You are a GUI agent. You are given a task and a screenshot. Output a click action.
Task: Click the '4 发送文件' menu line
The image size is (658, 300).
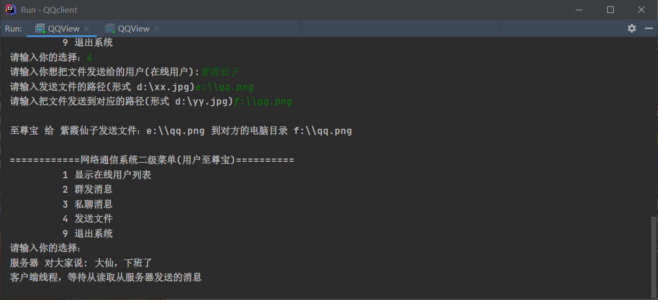pos(88,218)
